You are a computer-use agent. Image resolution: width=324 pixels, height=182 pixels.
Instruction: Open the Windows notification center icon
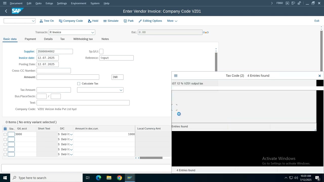point(318,178)
